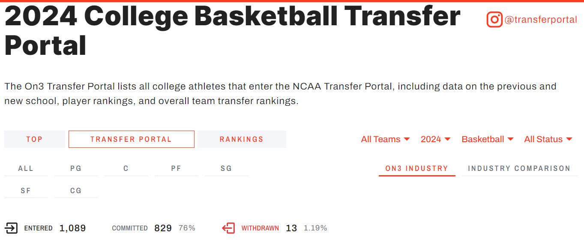Open the All Status filter dropdown

click(548, 139)
